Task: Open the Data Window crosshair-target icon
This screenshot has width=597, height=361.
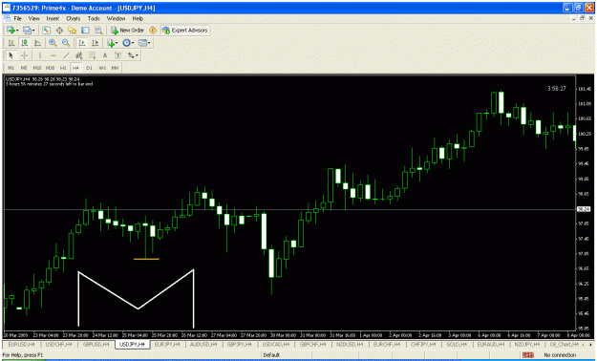Action: (x=59, y=31)
